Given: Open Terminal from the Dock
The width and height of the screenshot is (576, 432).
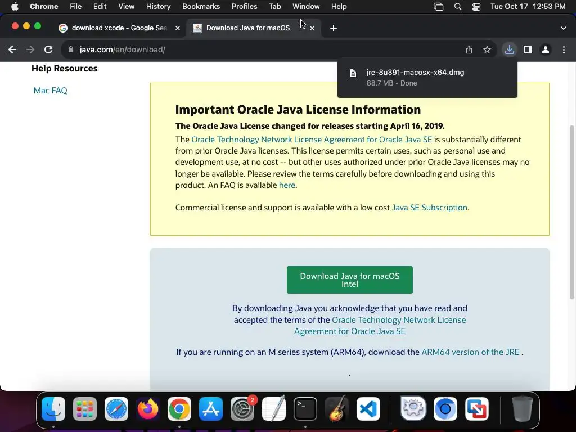Looking at the screenshot, I should tap(305, 409).
